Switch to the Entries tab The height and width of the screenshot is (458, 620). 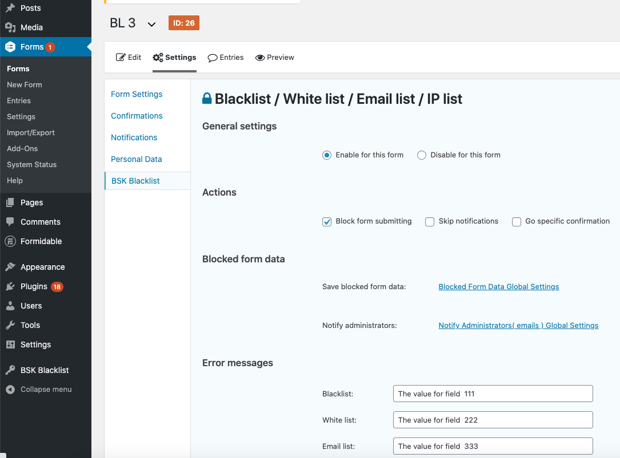[225, 58]
